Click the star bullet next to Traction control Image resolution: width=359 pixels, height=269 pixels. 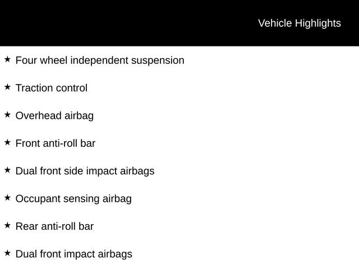click(x=7, y=87)
